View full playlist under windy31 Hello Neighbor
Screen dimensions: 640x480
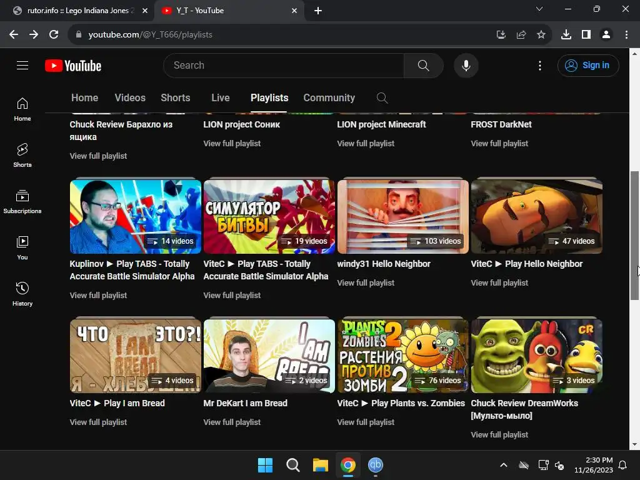tap(366, 282)
